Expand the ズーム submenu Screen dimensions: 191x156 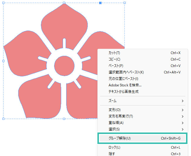142,101
